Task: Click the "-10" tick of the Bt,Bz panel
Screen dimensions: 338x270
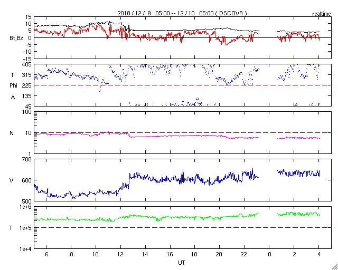Action: click(x=27, y=52)
